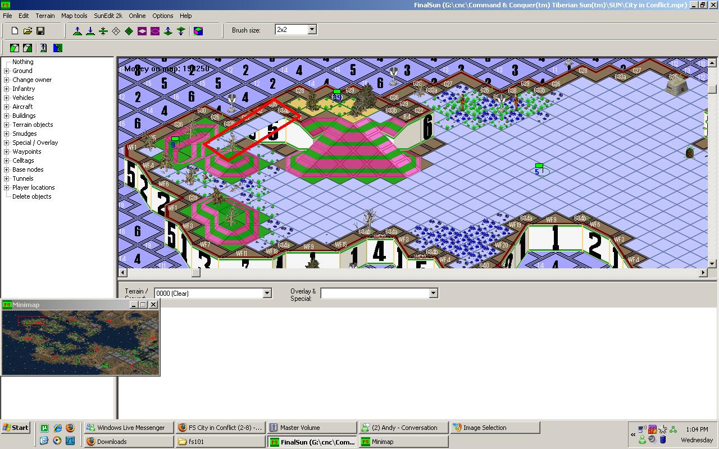Select the Base nodes tree item

pos(28,169)
